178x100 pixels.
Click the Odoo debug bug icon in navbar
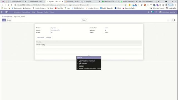click(148, 12)
